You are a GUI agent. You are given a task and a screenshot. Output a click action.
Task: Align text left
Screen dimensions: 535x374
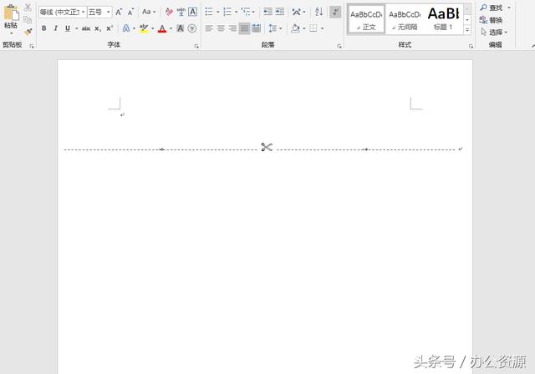pos(209,28)
